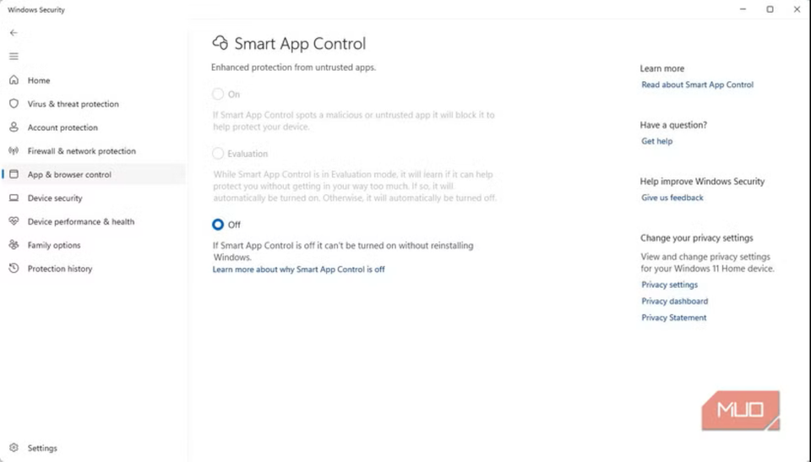Click the Home house icon
The image size is (811, 462).
(14, 80)
